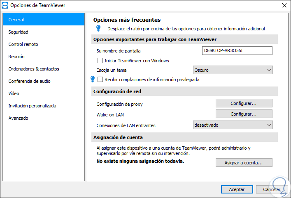
Task: Expand Conexiones de LAN entrantes dropdown
Action: coord(233,125)
